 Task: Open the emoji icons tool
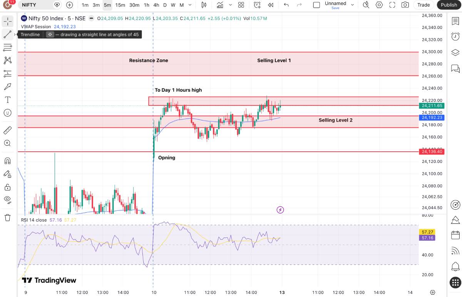coord(7,112)
